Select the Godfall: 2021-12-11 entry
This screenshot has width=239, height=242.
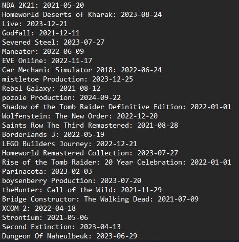pyautogui.click(x=41, y=33)
